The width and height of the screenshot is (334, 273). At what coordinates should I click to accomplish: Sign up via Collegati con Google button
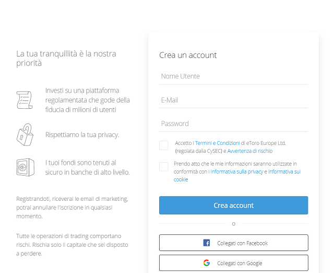point(233,263)
